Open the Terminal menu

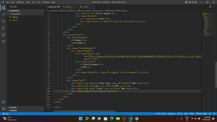pos(46,2)
